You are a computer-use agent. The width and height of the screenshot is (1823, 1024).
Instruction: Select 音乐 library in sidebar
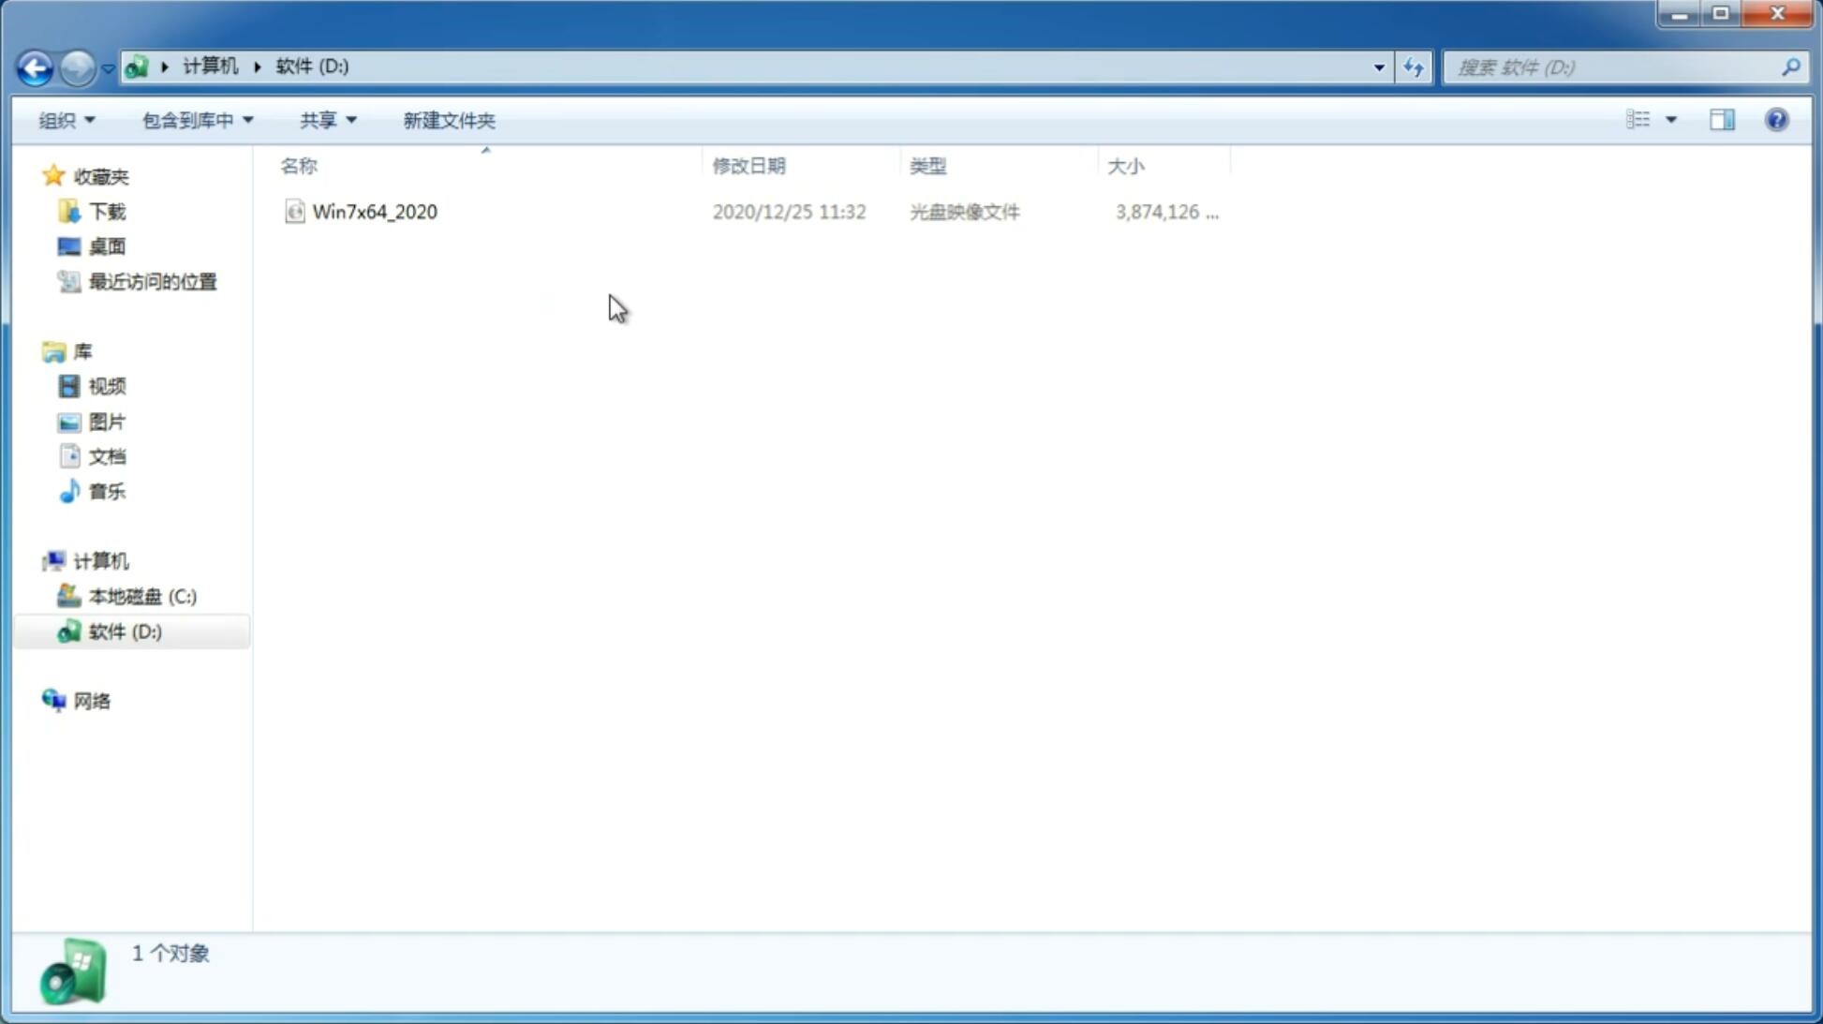click(107, 491)
